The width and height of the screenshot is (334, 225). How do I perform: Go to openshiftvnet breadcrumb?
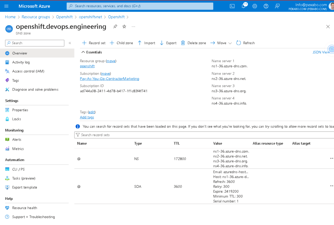90,17
